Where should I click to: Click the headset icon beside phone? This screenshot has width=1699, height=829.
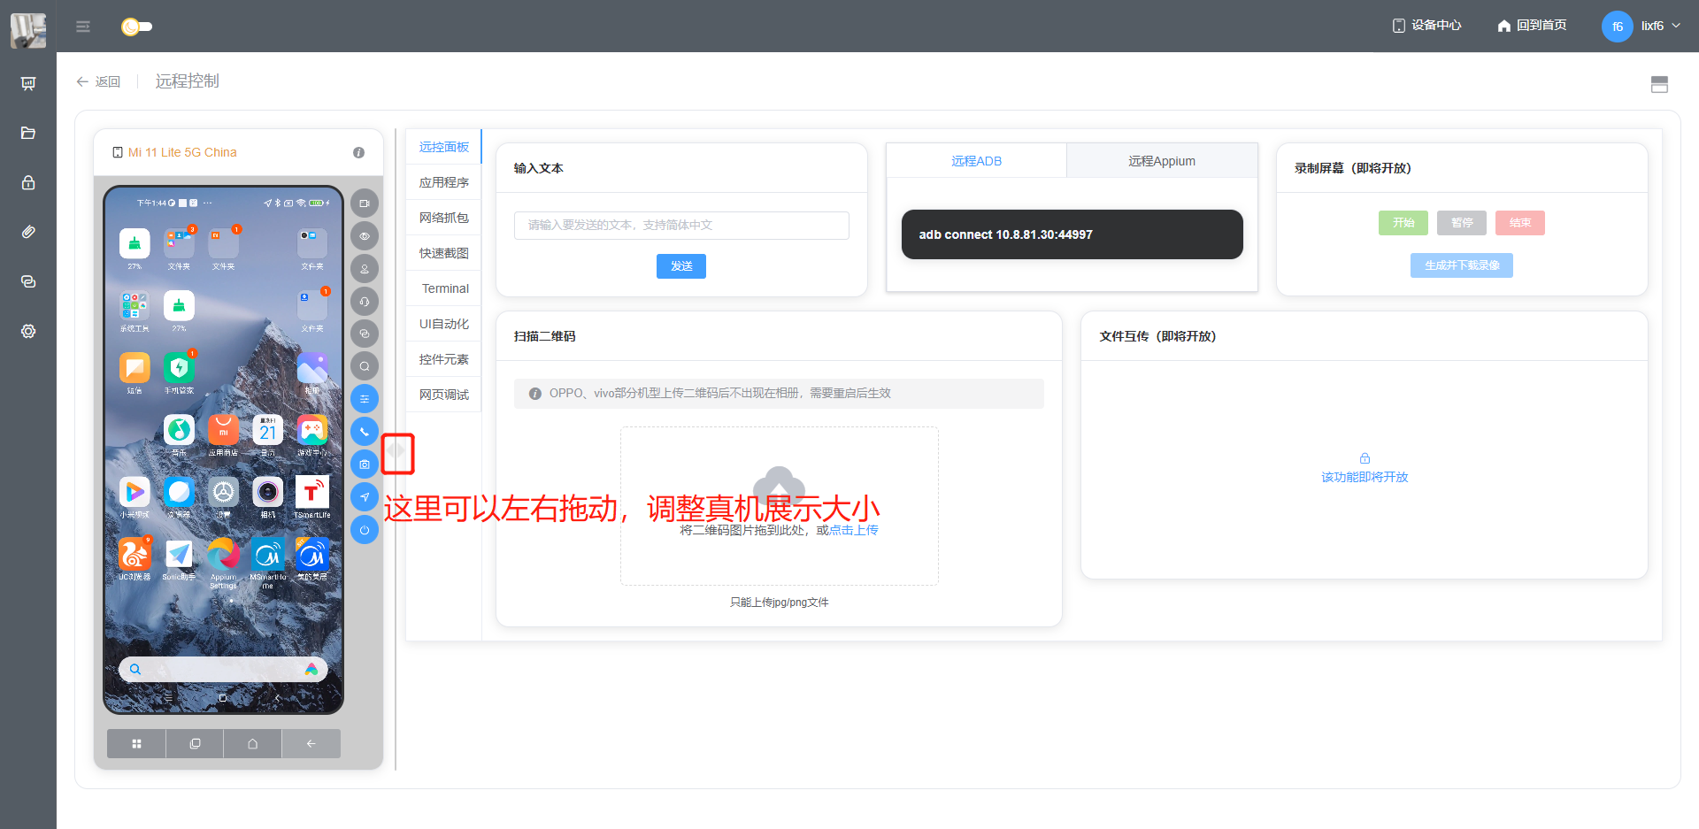(x=365, y=302)
